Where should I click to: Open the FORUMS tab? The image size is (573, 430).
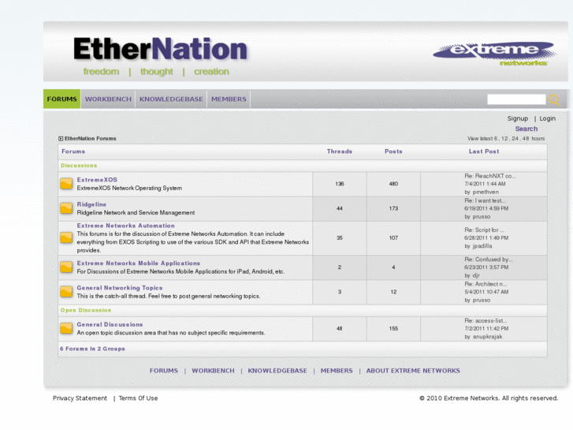(x=61, y=99)
